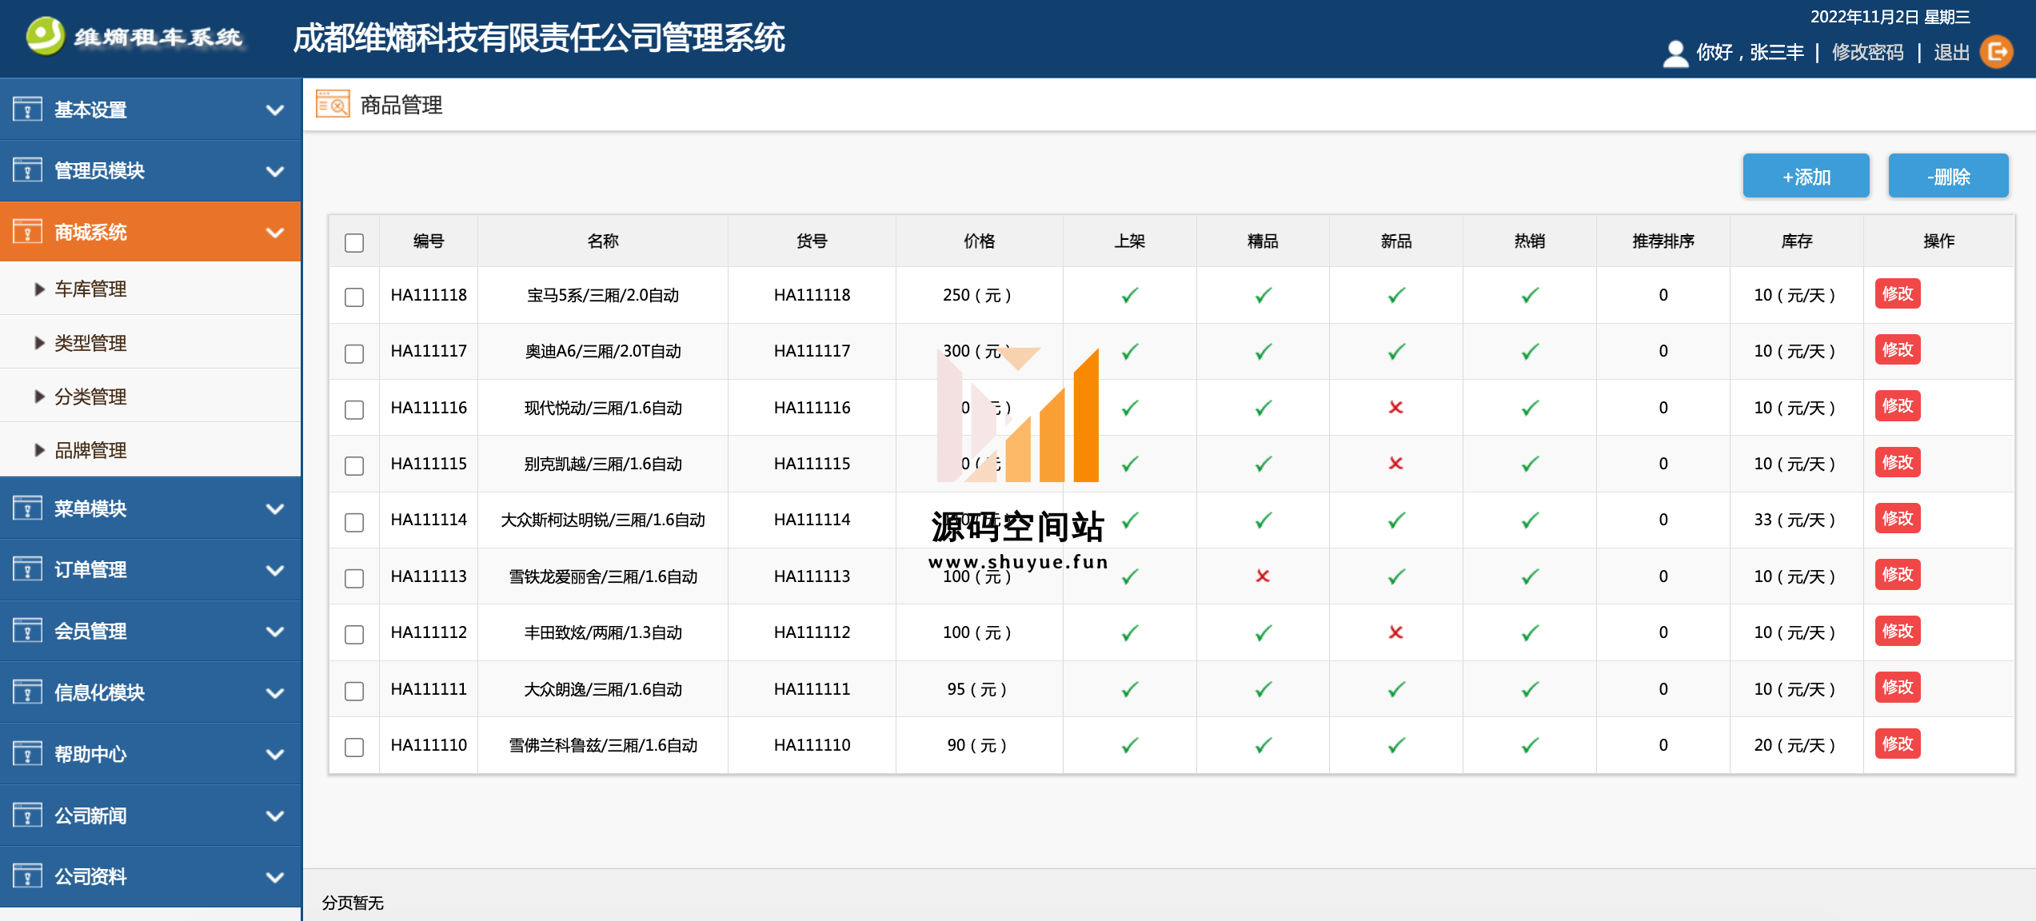This screenshot has width=2036, height=921.
Task: Check the box for row HA111117
Action: [x=354, y=353]
